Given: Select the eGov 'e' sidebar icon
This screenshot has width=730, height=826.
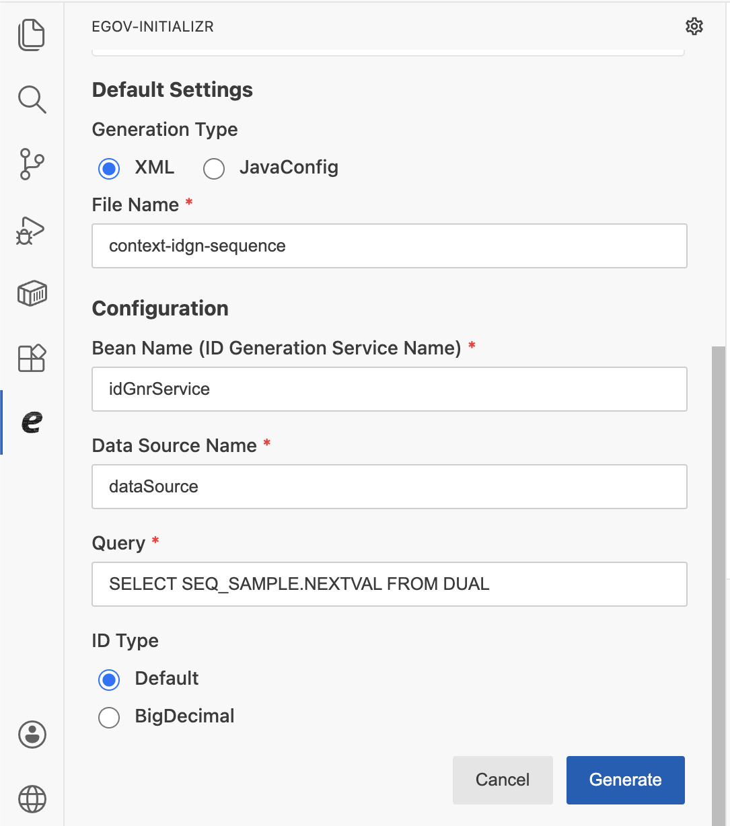Looking at the screenshot, I should [x=32, y=422].
